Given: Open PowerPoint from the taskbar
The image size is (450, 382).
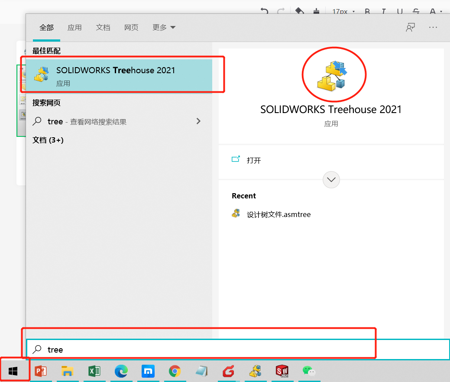Looking at the screenshot, I should 40,371.
